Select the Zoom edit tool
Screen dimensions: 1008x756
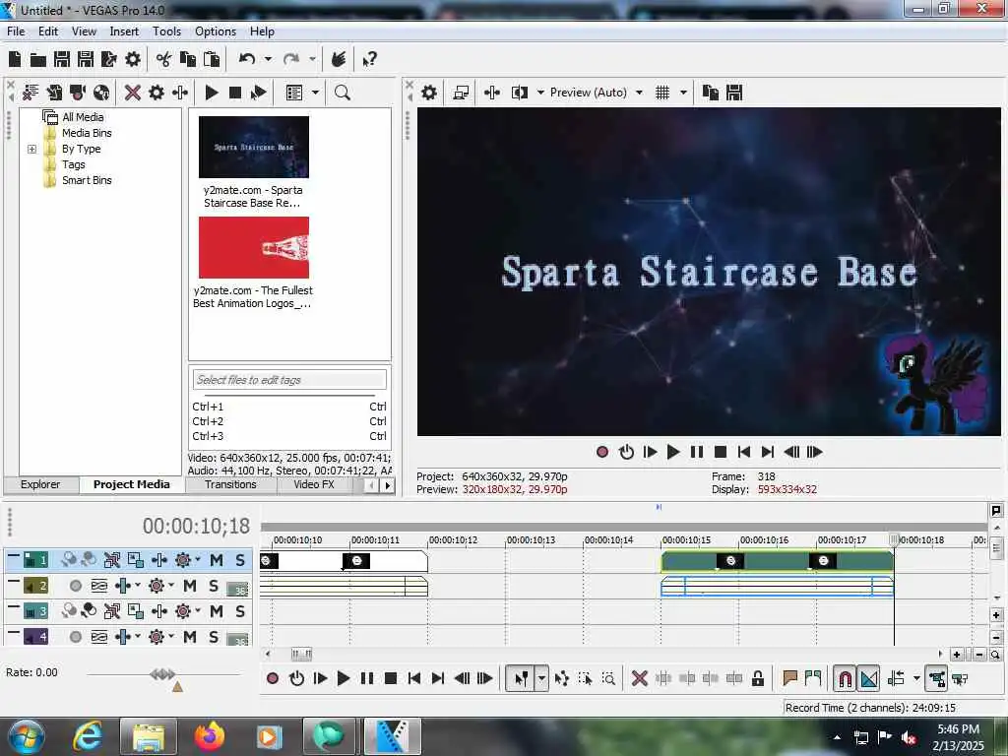pos(608,678)
